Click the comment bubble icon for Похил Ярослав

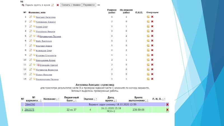tap(34, 74)
